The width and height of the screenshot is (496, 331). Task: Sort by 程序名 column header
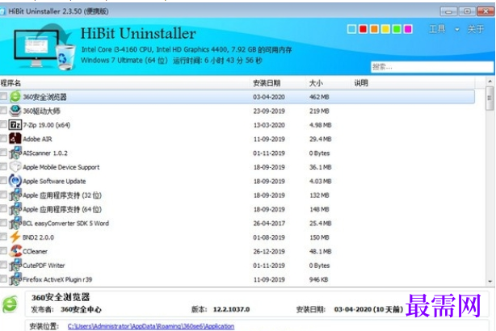tap(11, 83)
